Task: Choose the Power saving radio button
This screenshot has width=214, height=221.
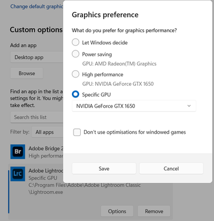Action: pyautogui.click(x=76, y=54)
